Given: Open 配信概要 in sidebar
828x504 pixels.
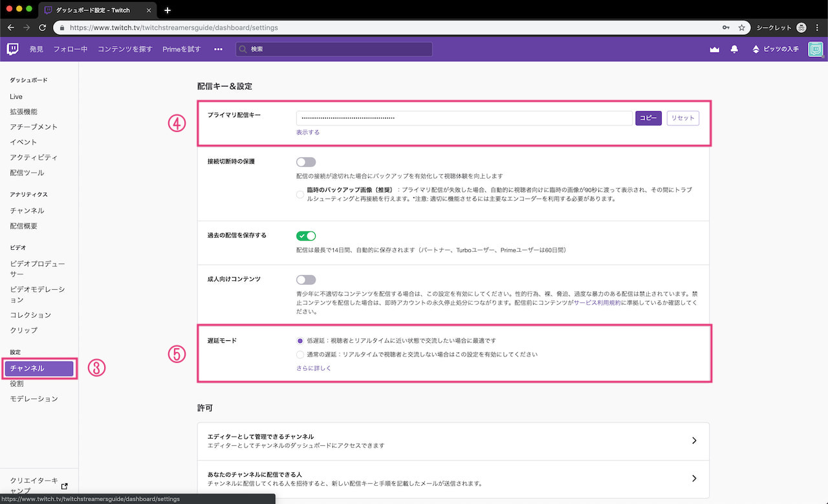Looking at the screenshot, I should [23, 226].
